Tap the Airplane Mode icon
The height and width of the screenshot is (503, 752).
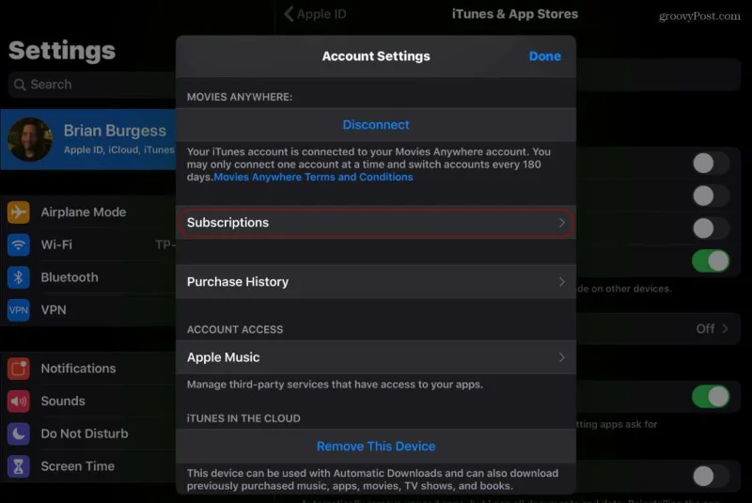pyautogui.click(x=18, y=212)
